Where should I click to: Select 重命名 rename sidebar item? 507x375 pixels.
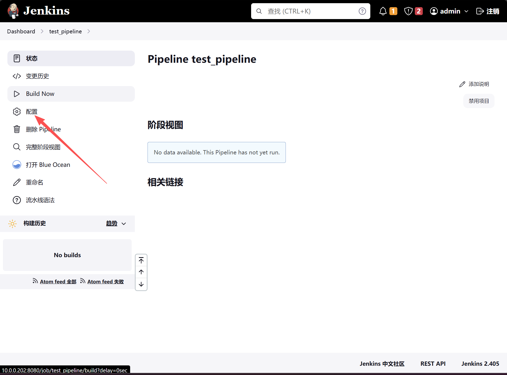click(x=71, y=182)
